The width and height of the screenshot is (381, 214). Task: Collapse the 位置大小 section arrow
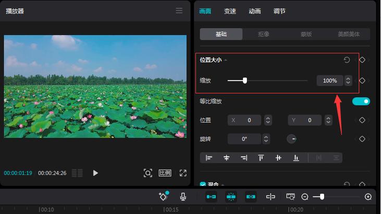226,60
